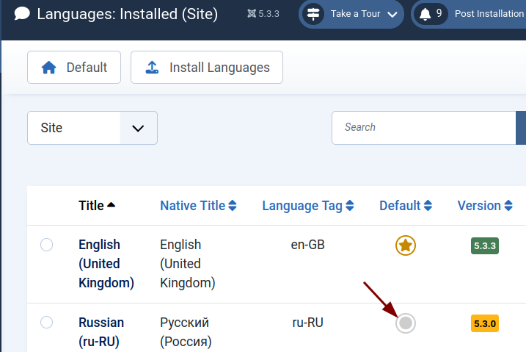Click the gold star default icon for English

point(406,245)
